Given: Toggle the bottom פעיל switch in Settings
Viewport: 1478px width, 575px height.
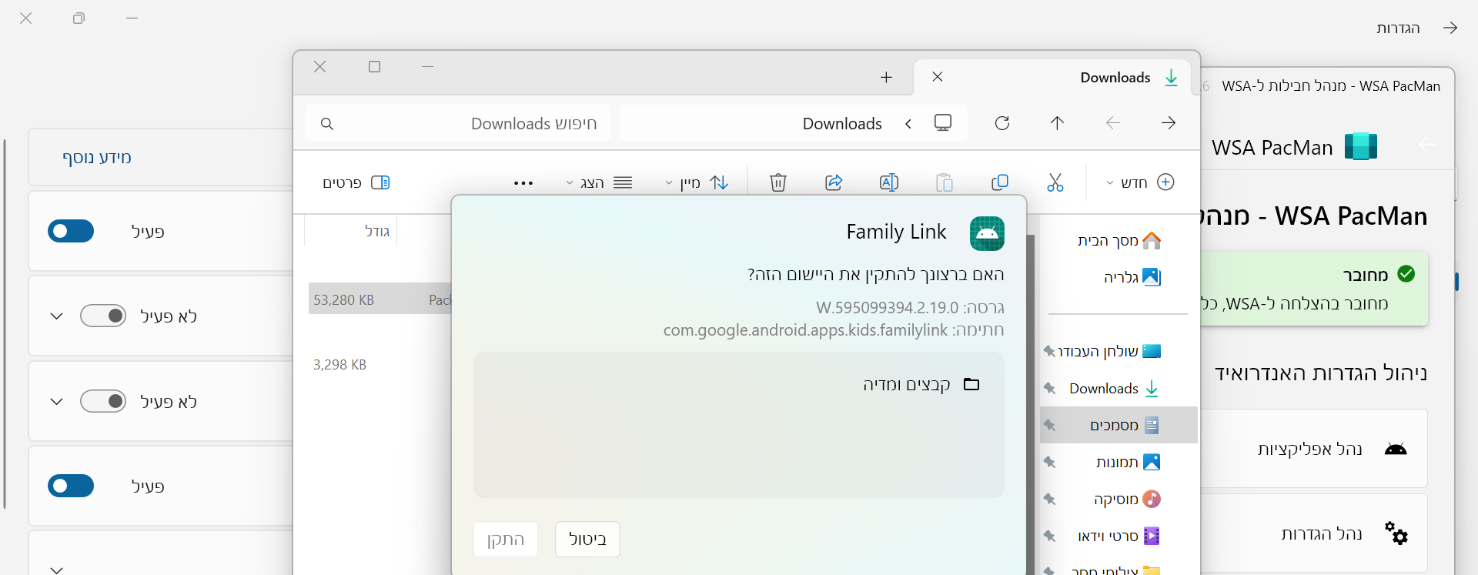Looking at the screenshot, I should click(x=71, y=486).
